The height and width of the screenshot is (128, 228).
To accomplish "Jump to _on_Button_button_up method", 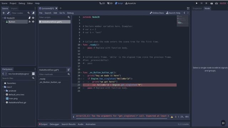I will 50,82.
